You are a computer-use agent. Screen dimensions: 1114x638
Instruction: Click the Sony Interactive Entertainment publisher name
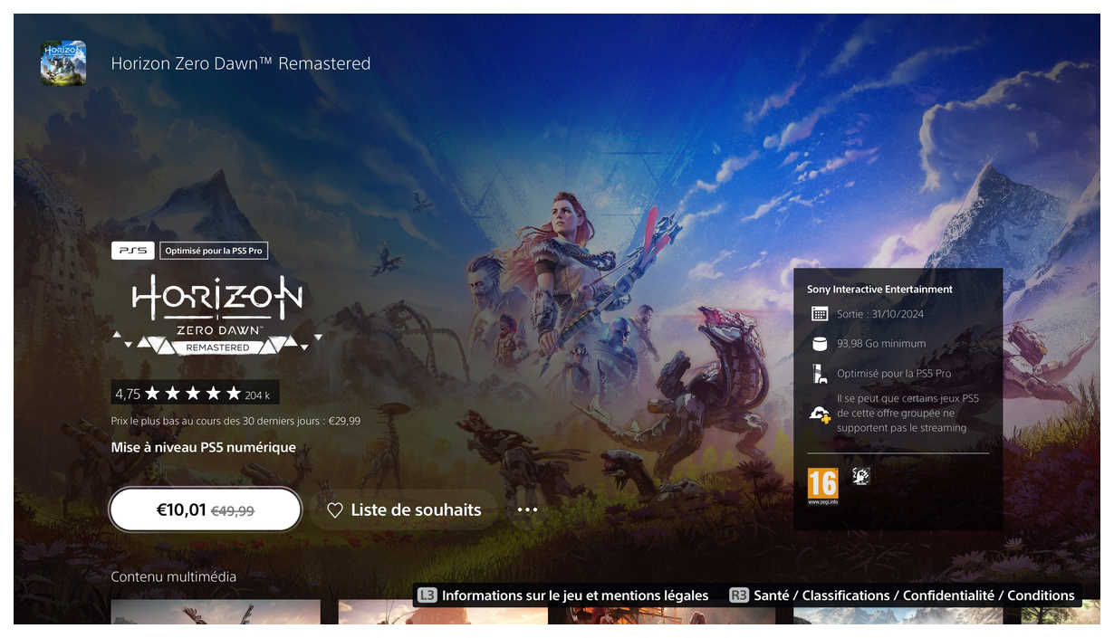click(x=879, y=290)
